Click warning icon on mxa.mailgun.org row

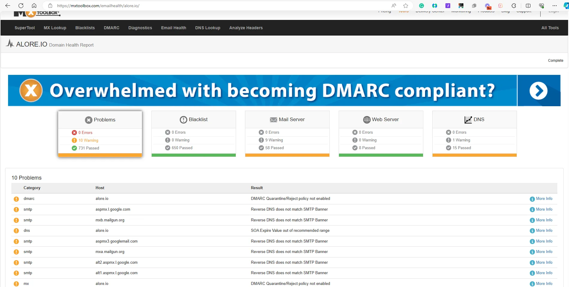point(16,252)
